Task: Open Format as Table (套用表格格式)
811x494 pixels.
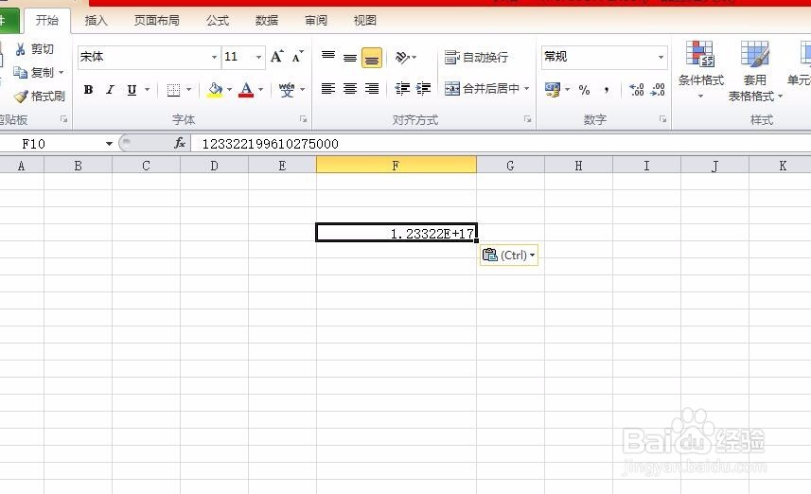Action: tap(755, 71)
